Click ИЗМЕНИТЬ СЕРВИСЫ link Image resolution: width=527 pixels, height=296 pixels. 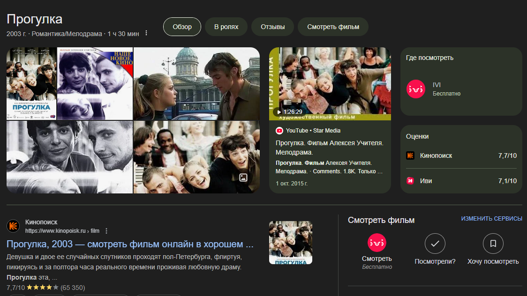[491, 218]
